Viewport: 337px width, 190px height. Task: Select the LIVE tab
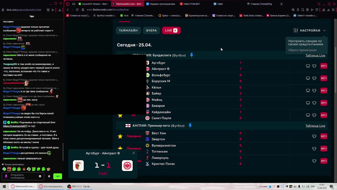(x=171, y=30)
